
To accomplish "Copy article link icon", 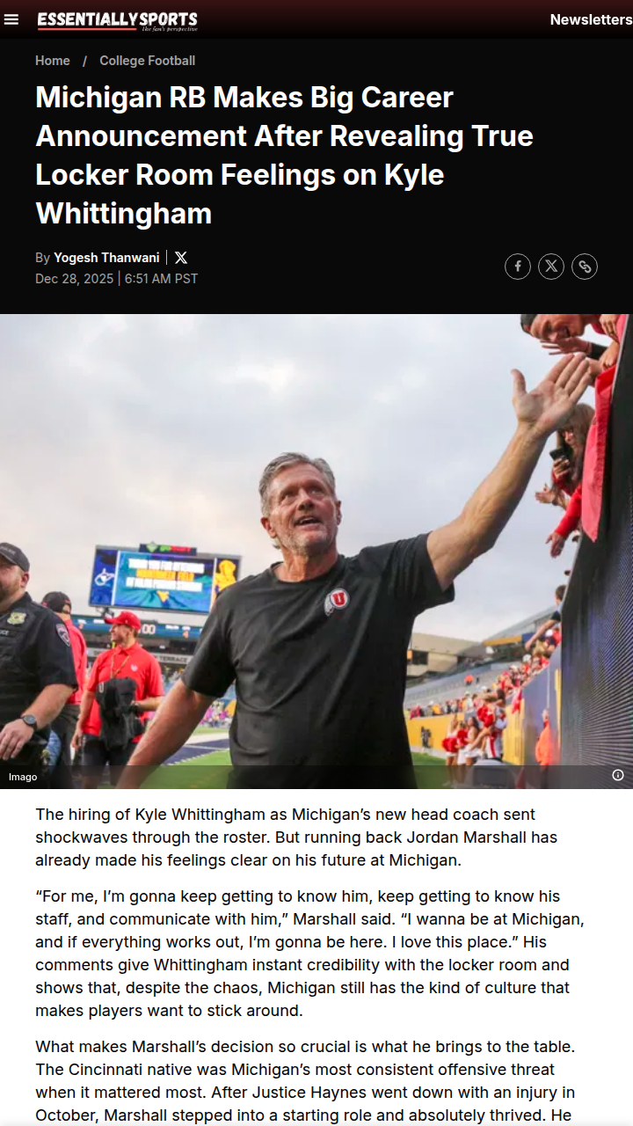I will point(585,267).
